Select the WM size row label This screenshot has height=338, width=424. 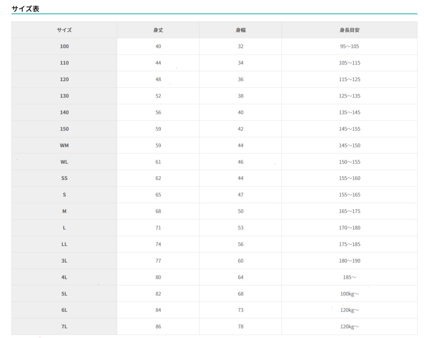[64, 145]
